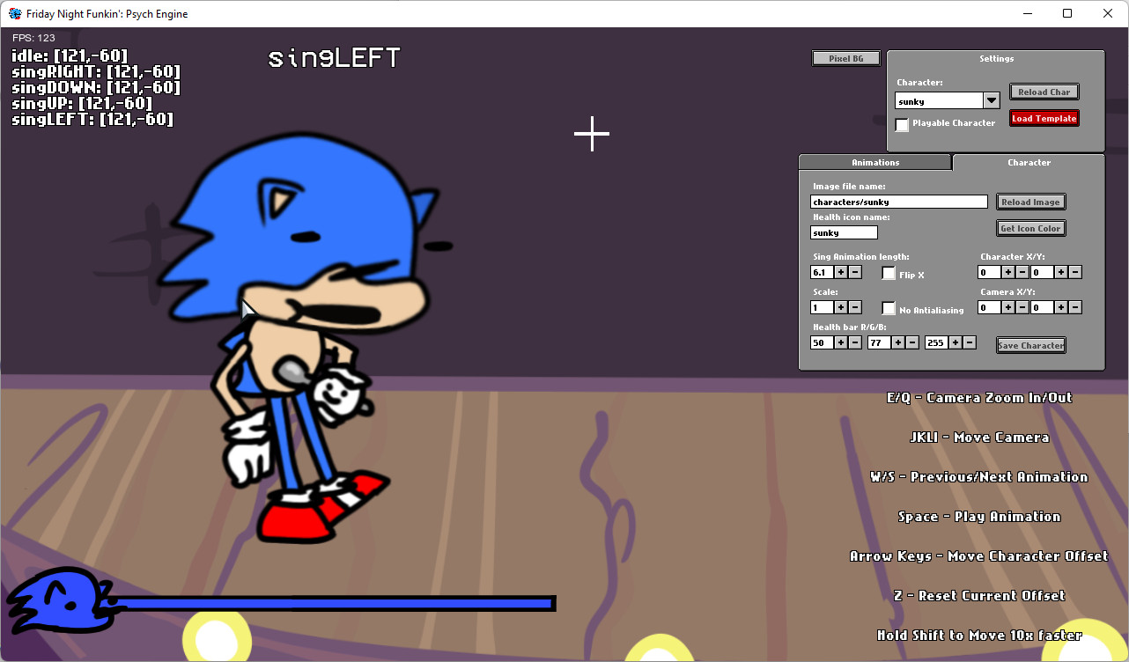Increase Camera X with plus button
This screenshot has height=662, width=1129.
tap(1008, 307)
